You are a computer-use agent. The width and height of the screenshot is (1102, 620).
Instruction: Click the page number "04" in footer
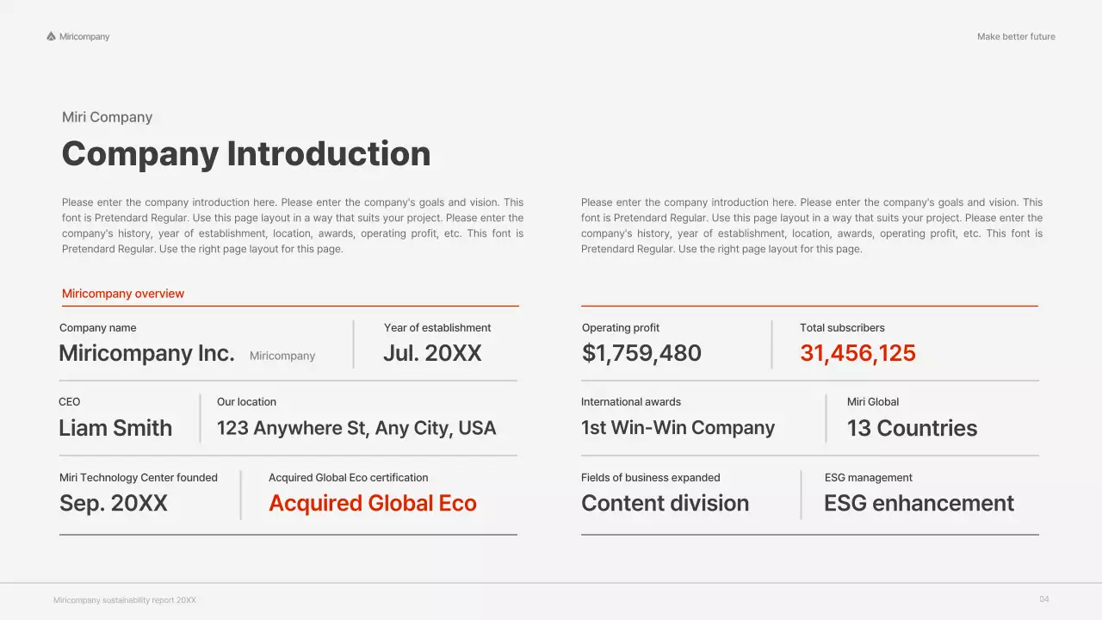[x=1044, y=599]
